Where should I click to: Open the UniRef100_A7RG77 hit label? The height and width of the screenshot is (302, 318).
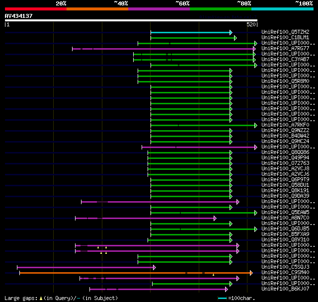tap(285, 49)
